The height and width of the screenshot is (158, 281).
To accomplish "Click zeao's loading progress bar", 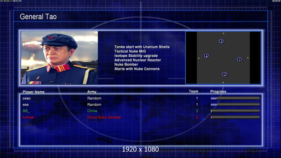I will click(x=235, y=98).
